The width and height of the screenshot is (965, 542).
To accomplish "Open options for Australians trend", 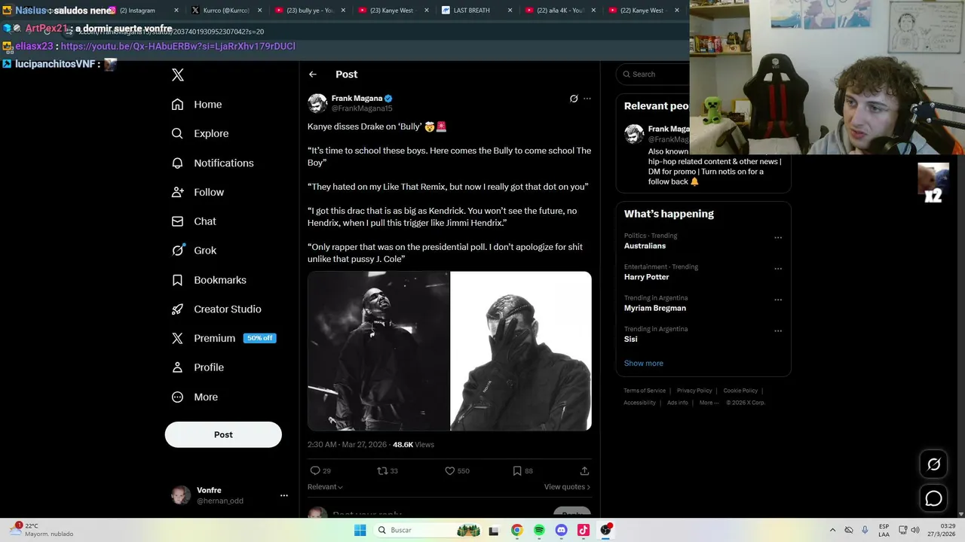I will click(x=778, y=238).
